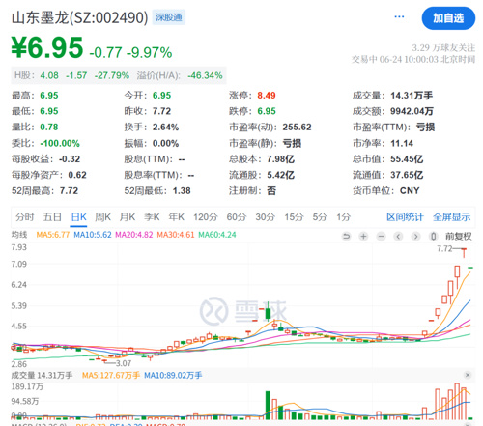Click the 3.29 万球友关注 follower count
Viewport: 483px width, 426px height.
(x=443, y=48)
